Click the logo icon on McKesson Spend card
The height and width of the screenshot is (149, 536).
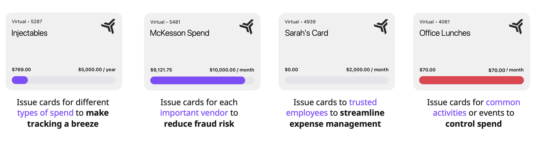pyautogui.click(x=247, y=27)
